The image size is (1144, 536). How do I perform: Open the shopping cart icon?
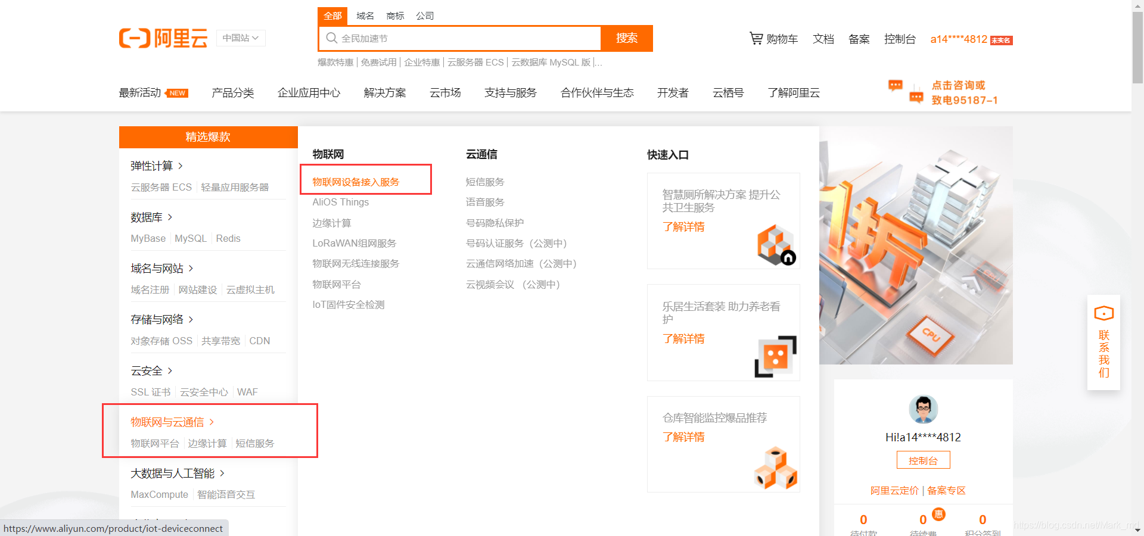pos(756,39)
